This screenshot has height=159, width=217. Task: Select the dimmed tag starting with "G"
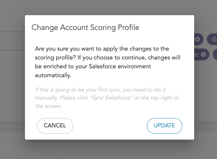coord(212,39)
